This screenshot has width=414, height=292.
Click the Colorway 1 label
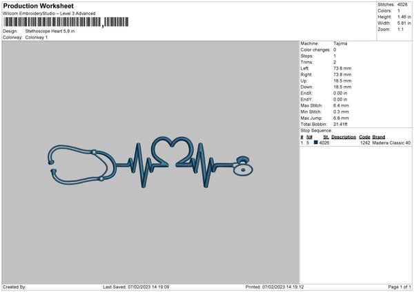click(x=37, y=37)
